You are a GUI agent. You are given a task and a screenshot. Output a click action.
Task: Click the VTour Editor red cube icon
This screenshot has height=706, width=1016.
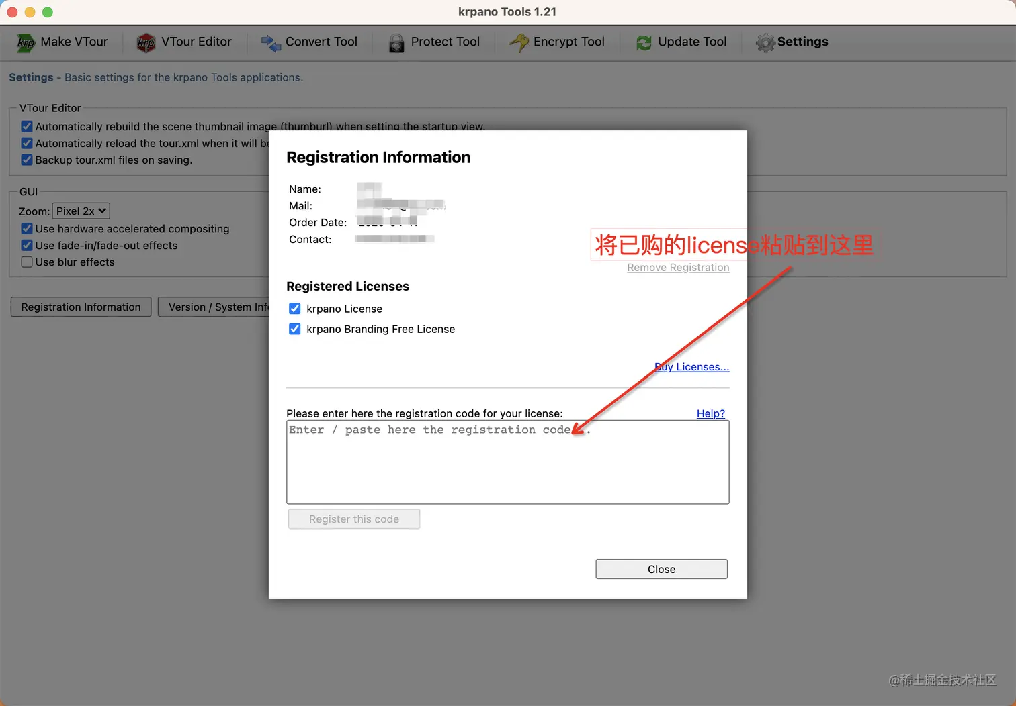click(x=146, y=43)
